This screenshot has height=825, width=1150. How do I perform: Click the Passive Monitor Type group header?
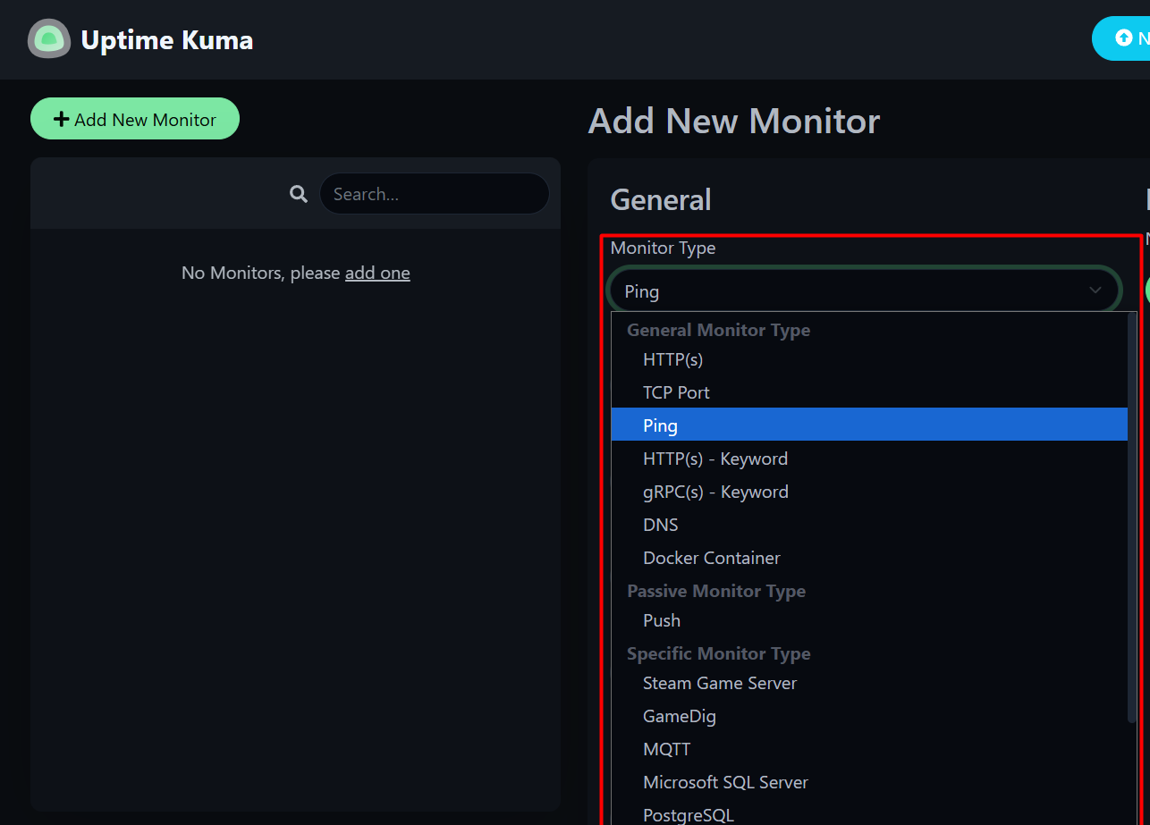point(716,591)
